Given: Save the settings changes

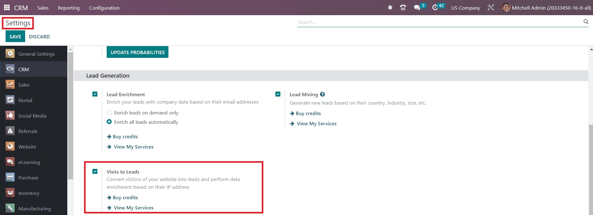Looking at the screenshot, I should (x=15, y=37).
